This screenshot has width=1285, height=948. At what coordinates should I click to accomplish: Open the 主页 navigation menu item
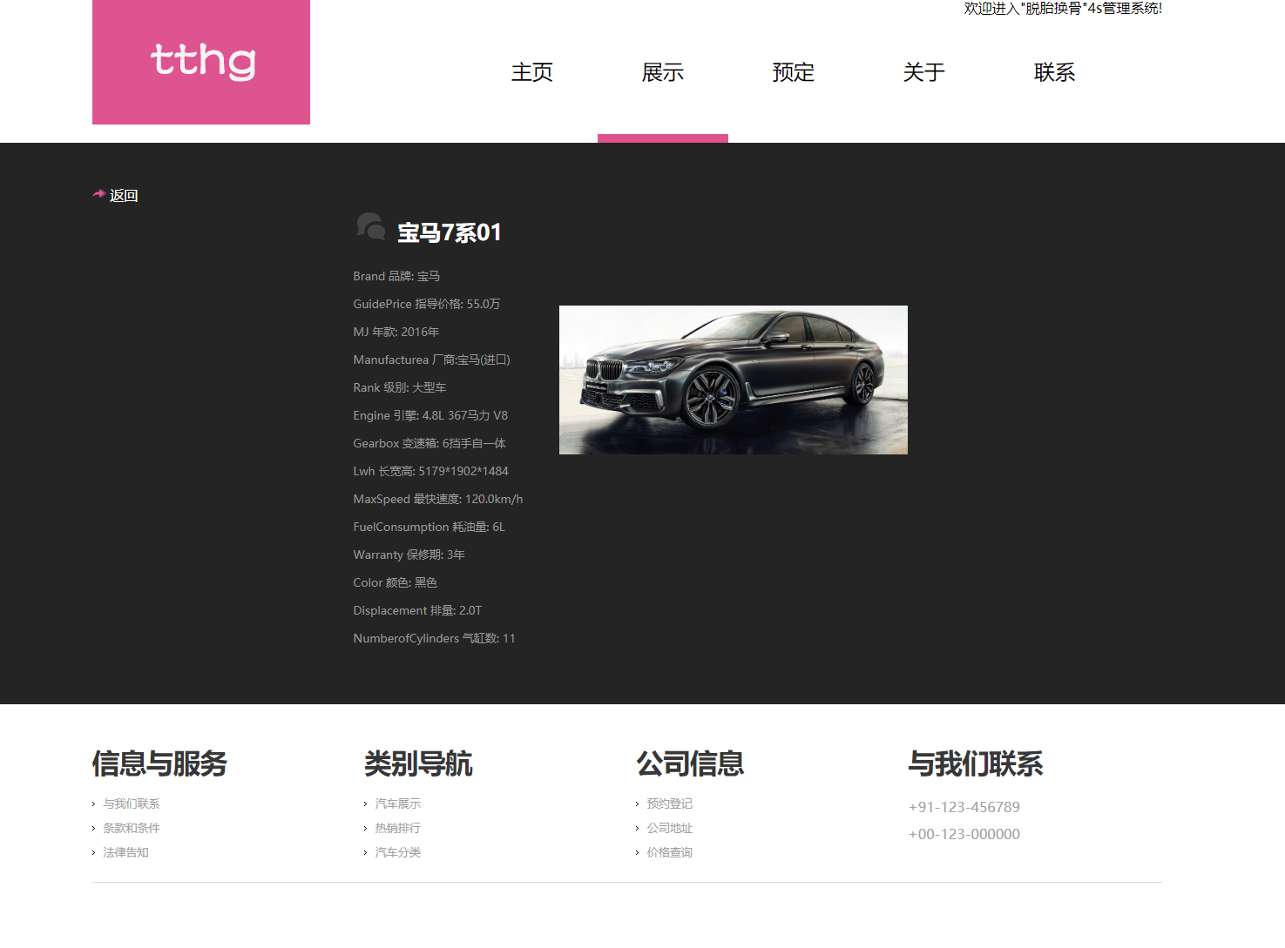[x=532, y=73]
